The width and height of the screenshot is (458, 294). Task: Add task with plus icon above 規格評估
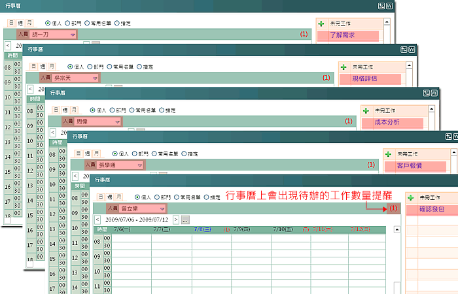pyautogui.click(x=343, y=67)
